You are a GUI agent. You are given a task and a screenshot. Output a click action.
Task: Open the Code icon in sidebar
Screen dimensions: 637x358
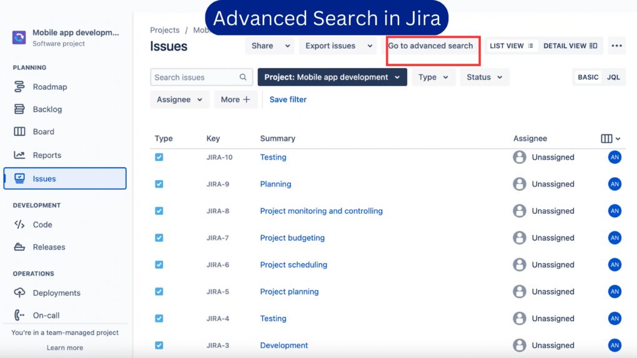(x=19, y=225)
